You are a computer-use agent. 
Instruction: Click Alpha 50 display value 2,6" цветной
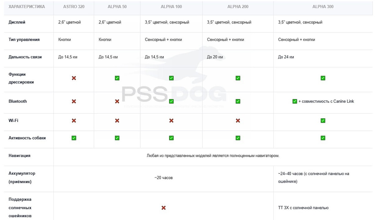point(110,22)
